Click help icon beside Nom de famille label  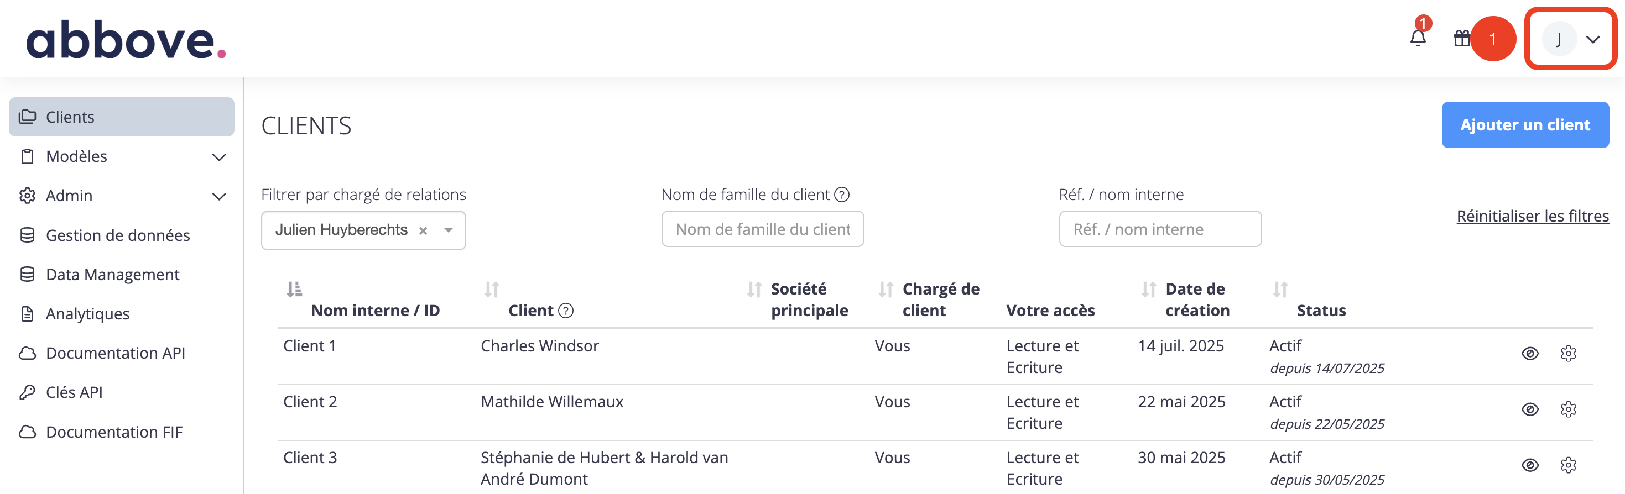point(841,195)
